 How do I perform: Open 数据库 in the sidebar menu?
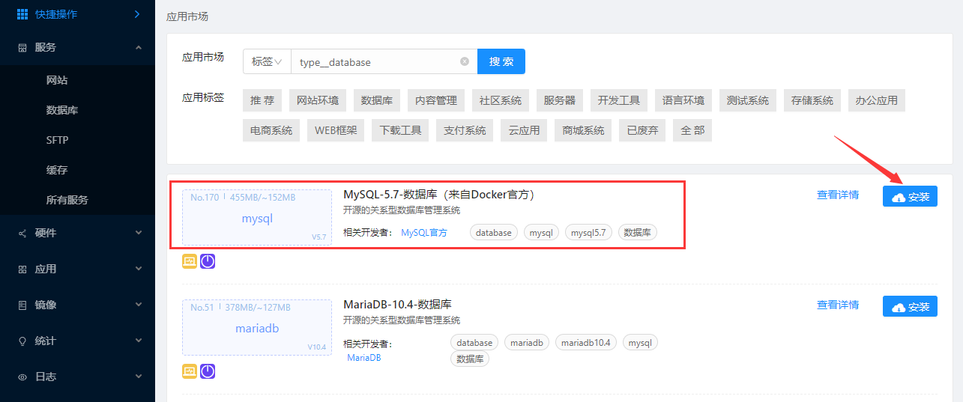click(62, 110)
